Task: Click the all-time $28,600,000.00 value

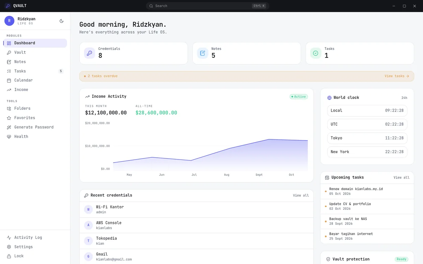Action: (x=156, y=113)
